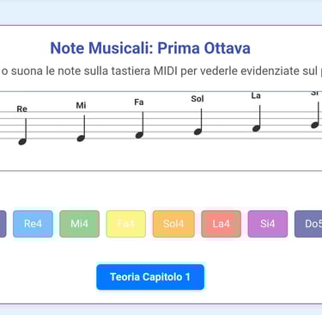Click the Re4 note button
The image size is (322, 315).
[33, 224]
